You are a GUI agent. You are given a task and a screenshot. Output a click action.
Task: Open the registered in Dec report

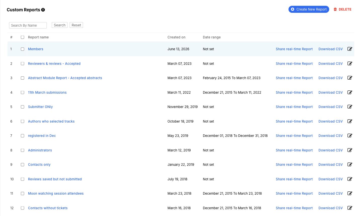(x=42, y=136)
